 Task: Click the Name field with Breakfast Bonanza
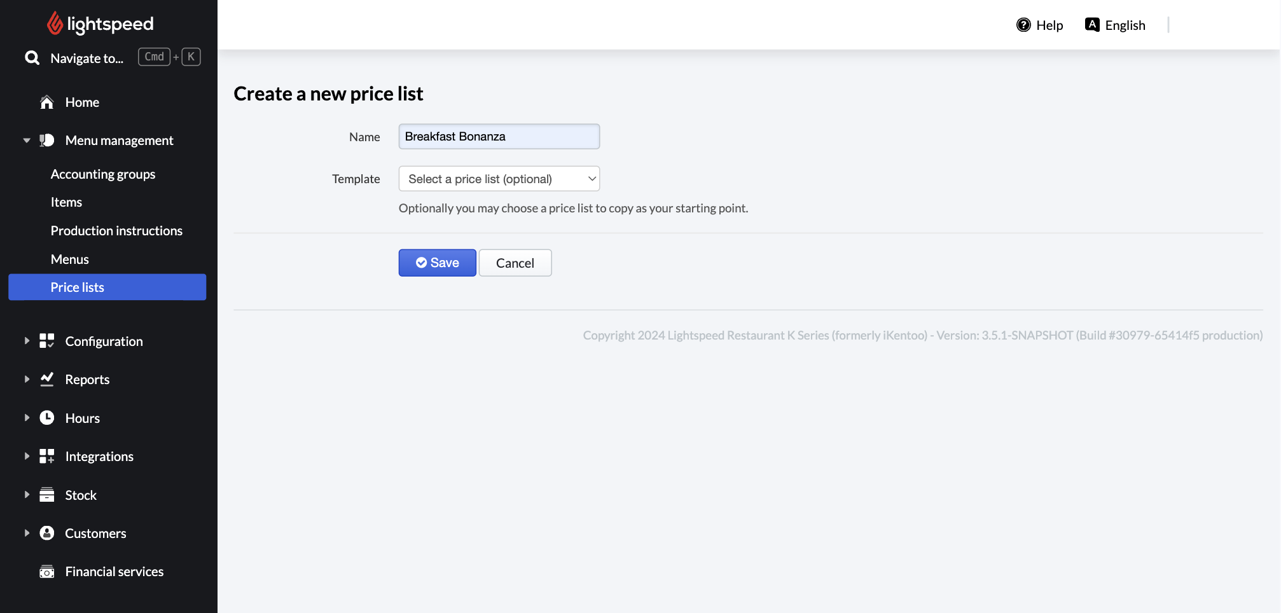pyautogui.click(x=499, y=137)
